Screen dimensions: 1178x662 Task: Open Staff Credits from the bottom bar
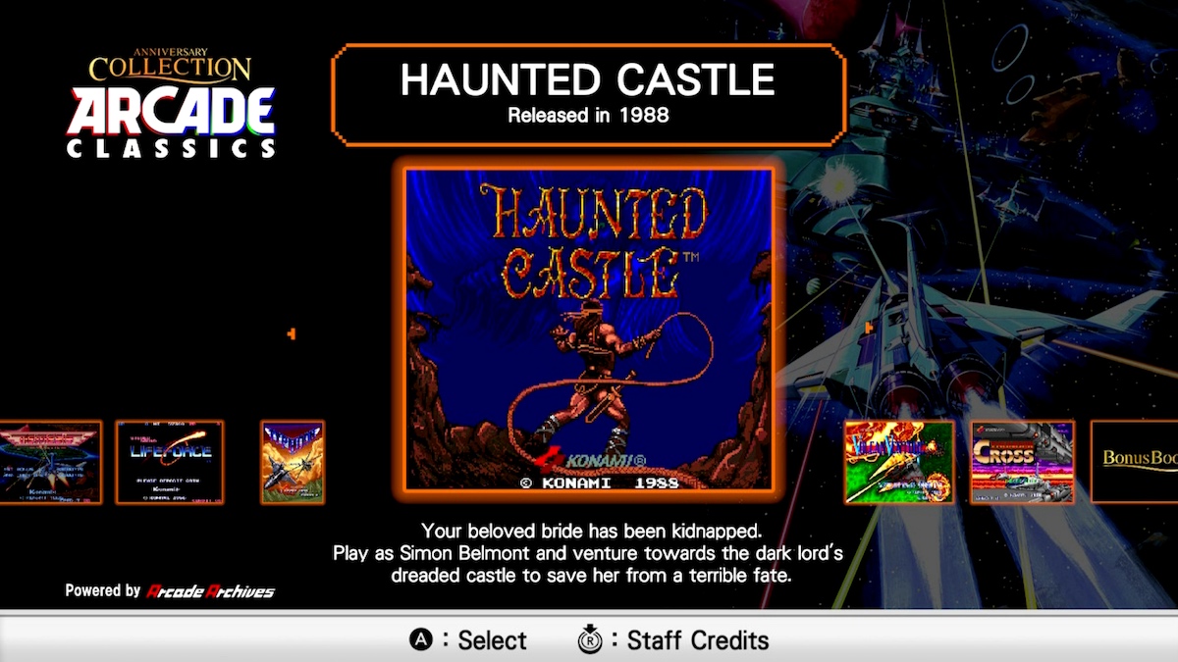698,640
